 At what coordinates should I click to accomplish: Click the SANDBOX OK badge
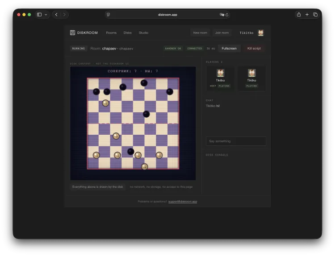point(173,49)
